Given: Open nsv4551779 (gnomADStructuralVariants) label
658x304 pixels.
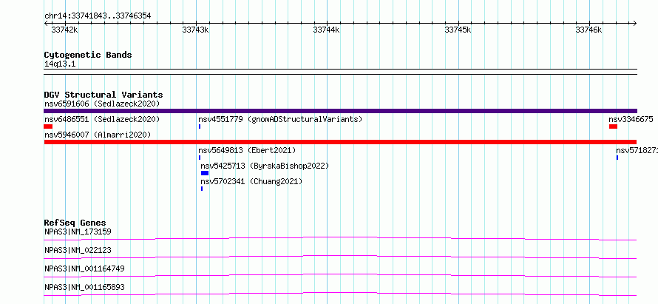Looking at the screenshot, I should (280, 119).
